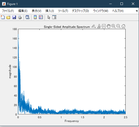
Task: Toggle the edit plot arrow tool
Action: pos(49,17)
